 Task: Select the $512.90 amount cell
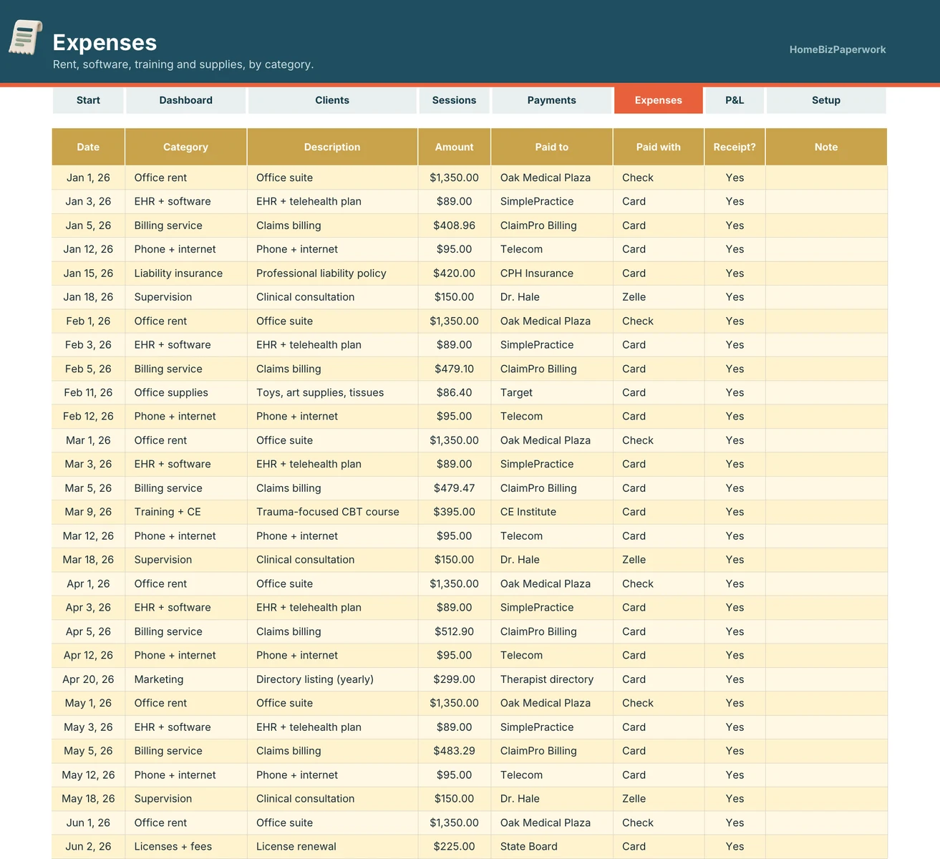[454, 631]
